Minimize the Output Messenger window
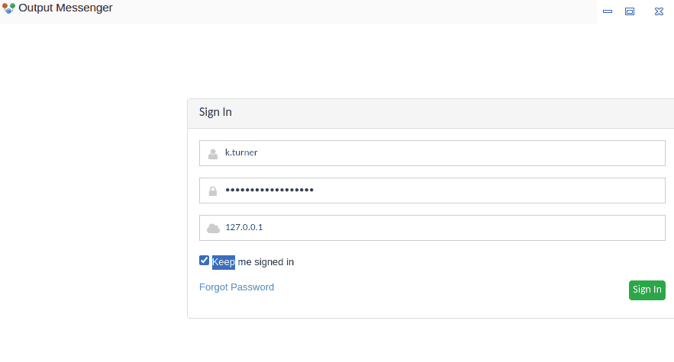This screenshot has width=674, height=362. point(608,11)
